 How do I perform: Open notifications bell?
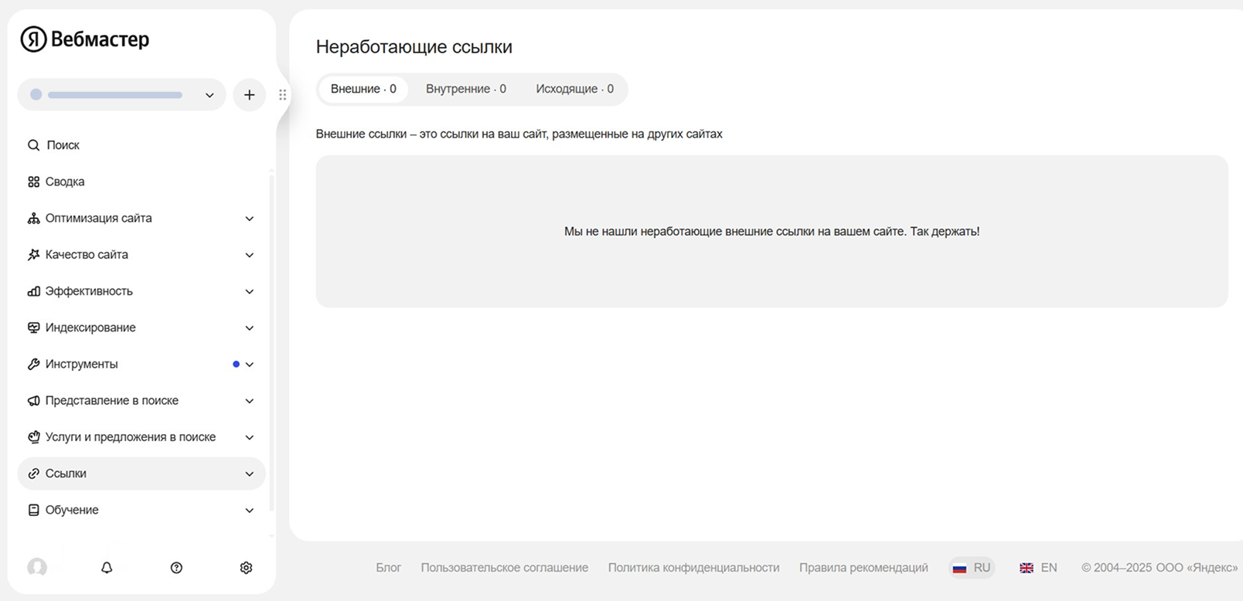point(107,568)
